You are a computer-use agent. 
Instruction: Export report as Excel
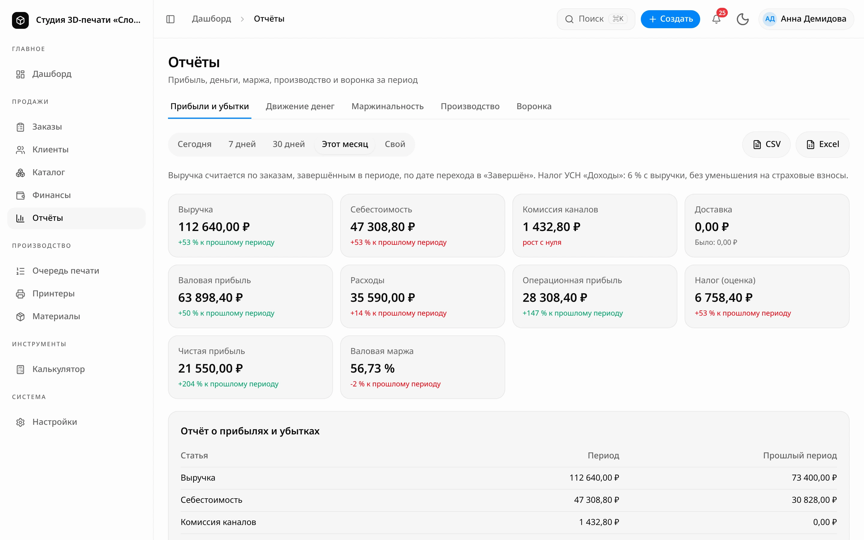[x=822, y=144]
